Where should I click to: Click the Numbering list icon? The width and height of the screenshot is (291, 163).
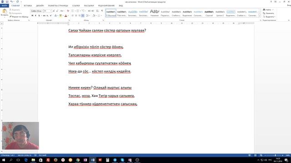(78, 11)
